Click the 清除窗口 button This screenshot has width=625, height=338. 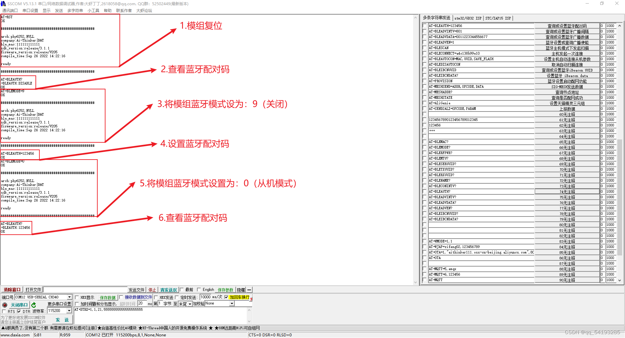coord(12,290)
